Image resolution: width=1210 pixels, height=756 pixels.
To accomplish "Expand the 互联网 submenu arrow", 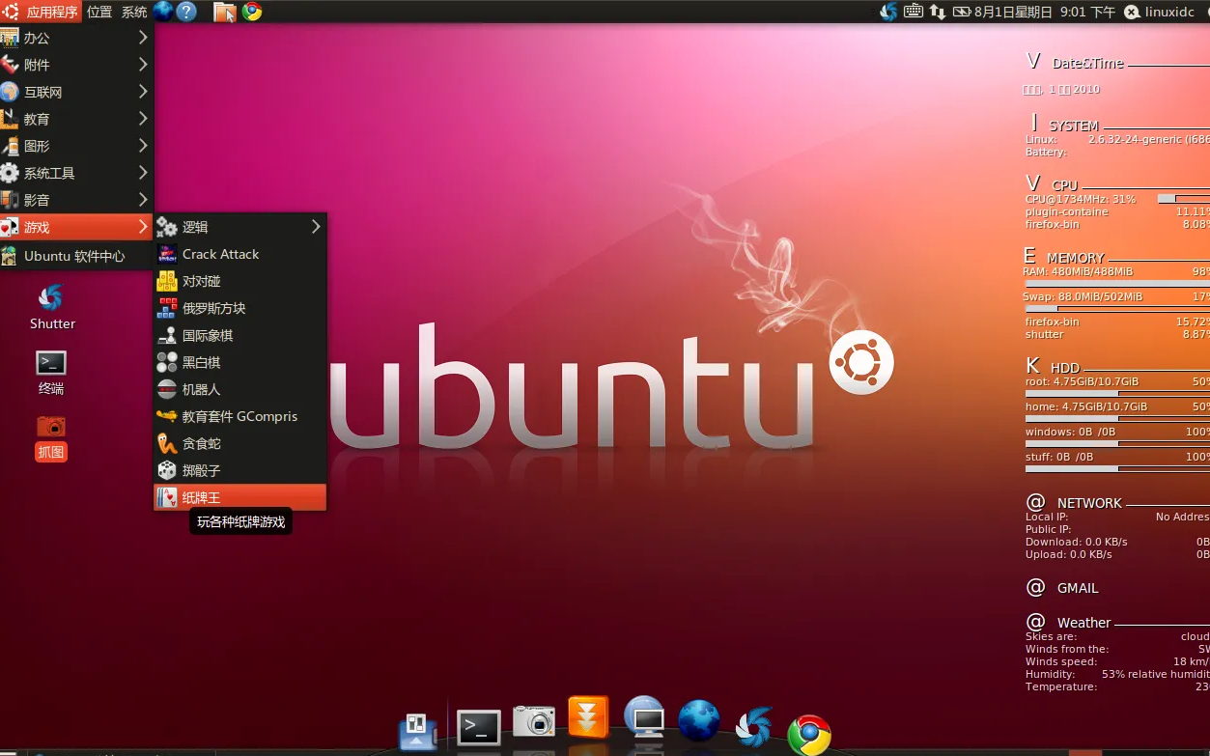I will (143, 92).
